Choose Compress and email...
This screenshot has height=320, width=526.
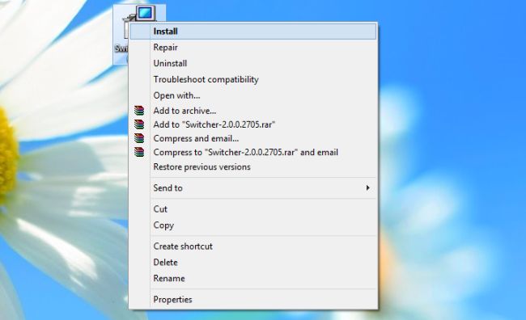[x=253, y=138]
